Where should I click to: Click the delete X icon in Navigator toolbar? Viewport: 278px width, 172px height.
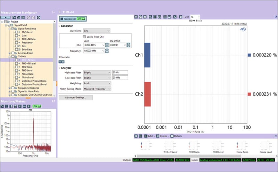(23, 17)
